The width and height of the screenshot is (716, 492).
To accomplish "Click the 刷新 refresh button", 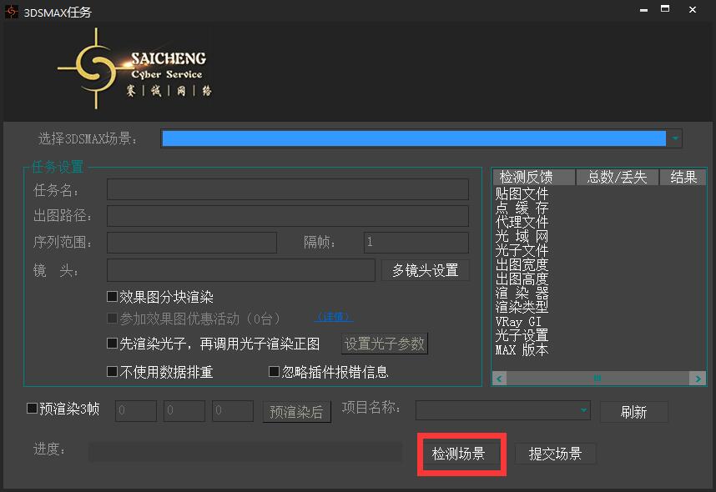I will [x=633, y=412].
